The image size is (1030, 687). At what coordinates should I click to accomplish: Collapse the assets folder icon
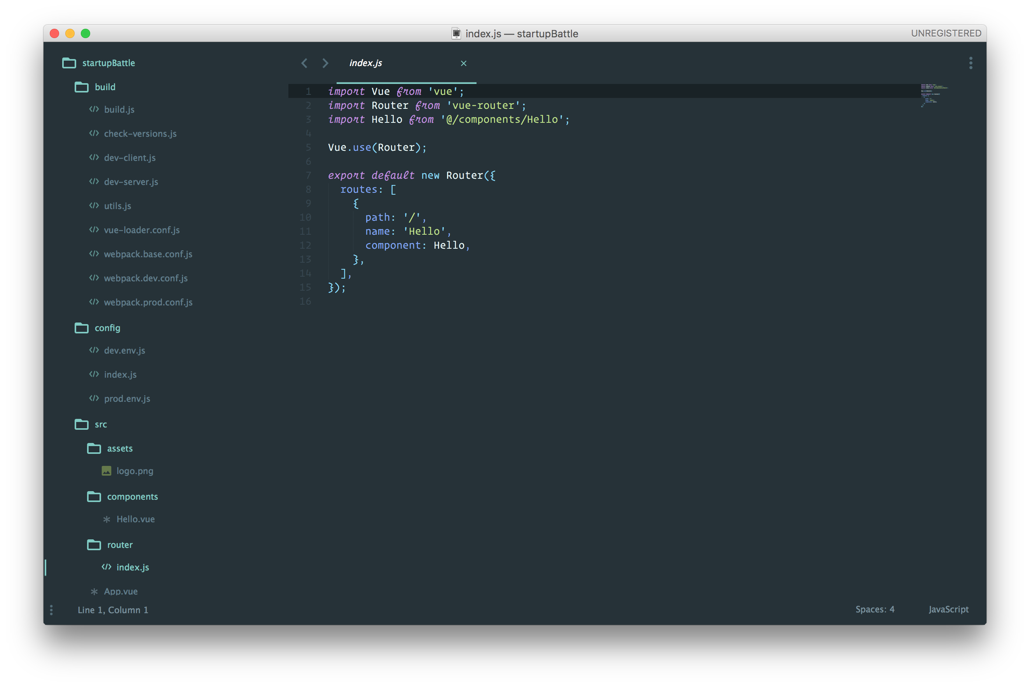point(94,449)
